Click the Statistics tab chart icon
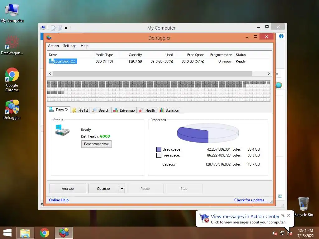The height and width of the screenshot is (239, 319). (x=161, y=110)
